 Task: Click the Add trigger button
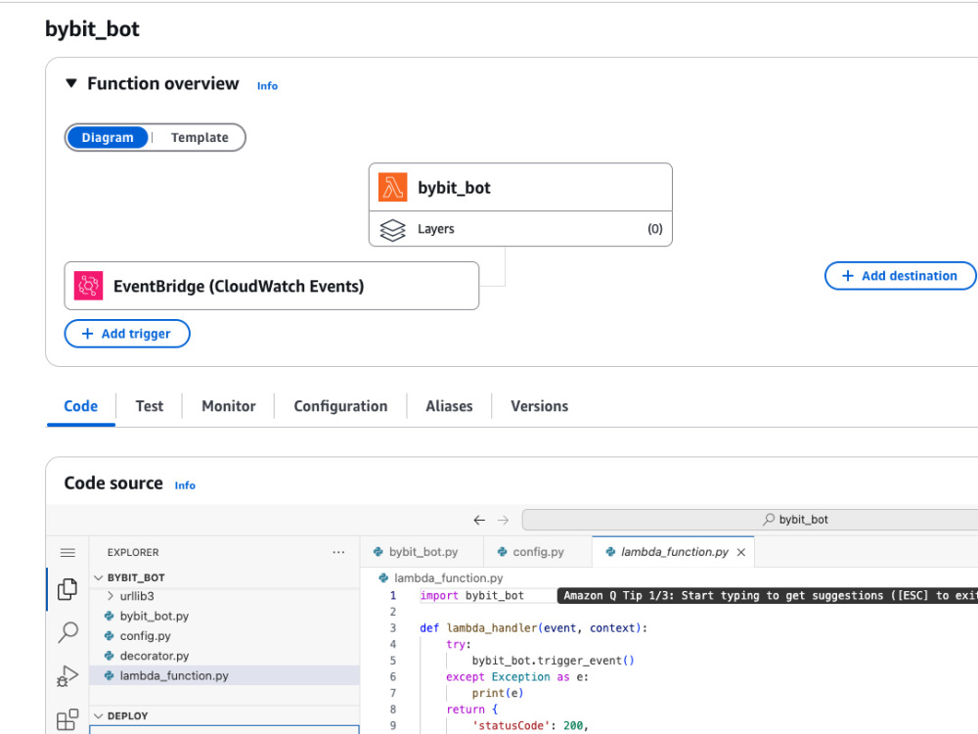coord(127,334)
